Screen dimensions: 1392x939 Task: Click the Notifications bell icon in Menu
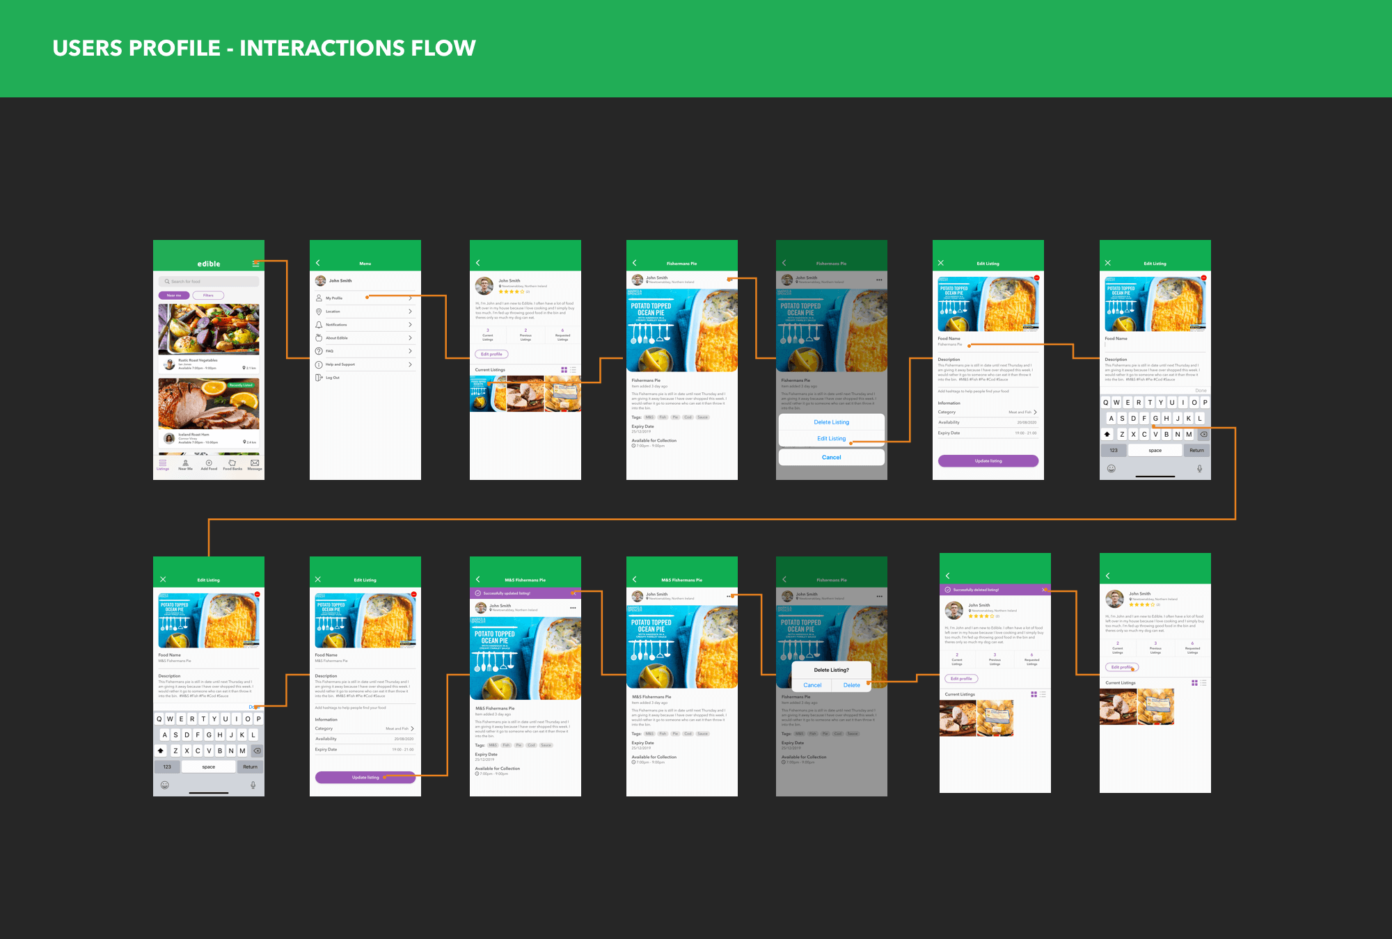click(x=319, y=325)
